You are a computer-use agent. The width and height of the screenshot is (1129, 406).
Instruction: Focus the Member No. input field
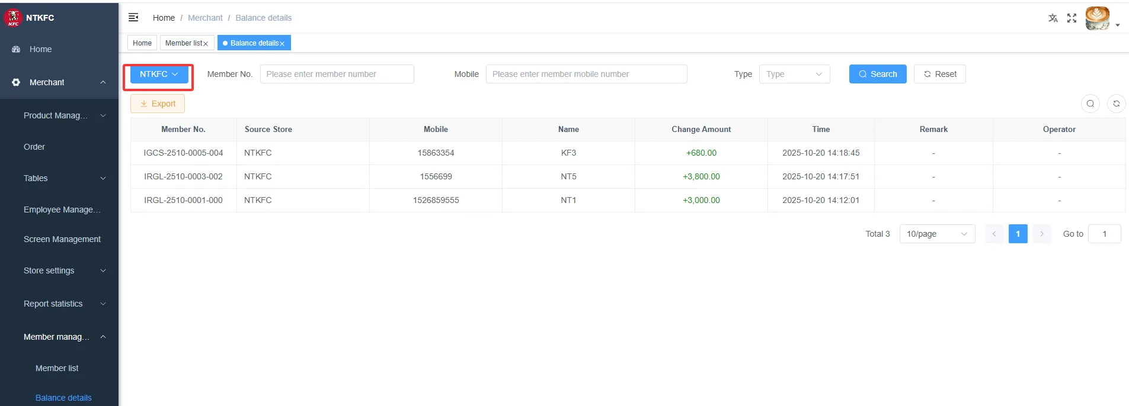[337, 74]
